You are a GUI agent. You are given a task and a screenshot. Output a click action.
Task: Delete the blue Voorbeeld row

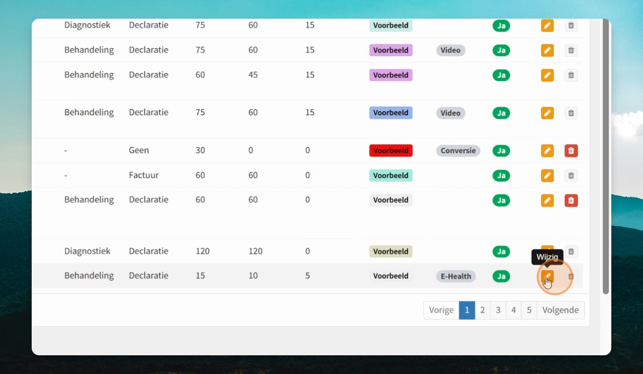(x=571, y=113)
